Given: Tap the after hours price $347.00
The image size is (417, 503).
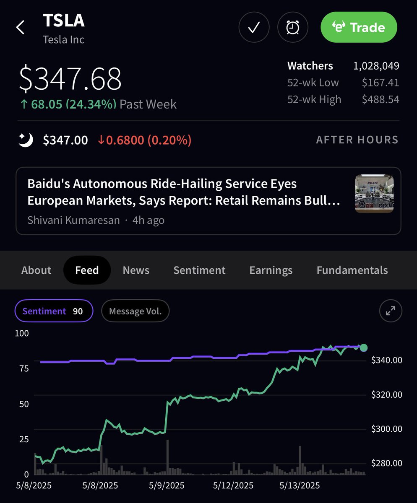Looking at the screenshot, I should (65, 140).
